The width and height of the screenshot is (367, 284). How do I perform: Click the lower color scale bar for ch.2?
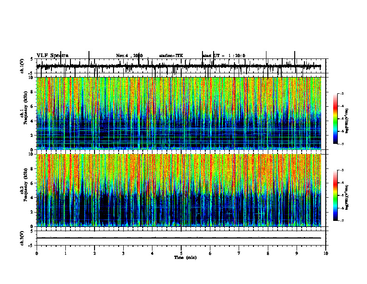coord(335,195)
